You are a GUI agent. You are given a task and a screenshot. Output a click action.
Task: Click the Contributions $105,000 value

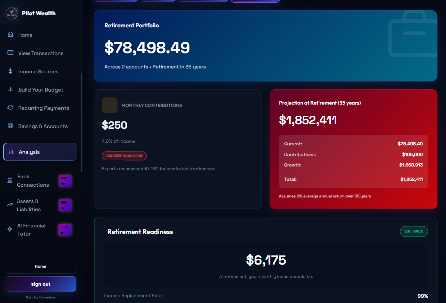(412, 154)
